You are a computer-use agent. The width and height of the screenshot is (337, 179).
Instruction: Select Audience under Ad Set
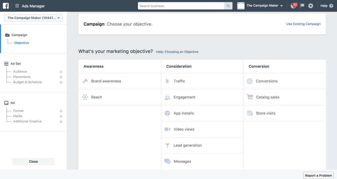click(20, 71)
